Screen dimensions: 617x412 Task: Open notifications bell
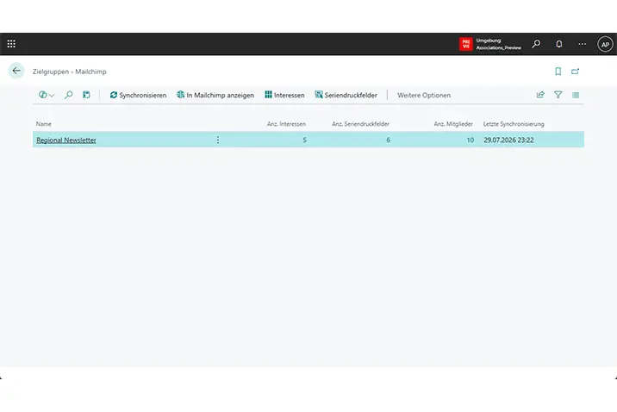pyautogui.click(x=558, y=44)
